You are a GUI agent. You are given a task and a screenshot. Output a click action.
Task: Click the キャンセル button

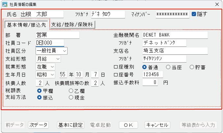tap(157, 125)
